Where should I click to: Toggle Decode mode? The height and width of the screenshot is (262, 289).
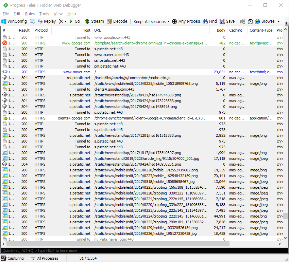click(117, 21)
